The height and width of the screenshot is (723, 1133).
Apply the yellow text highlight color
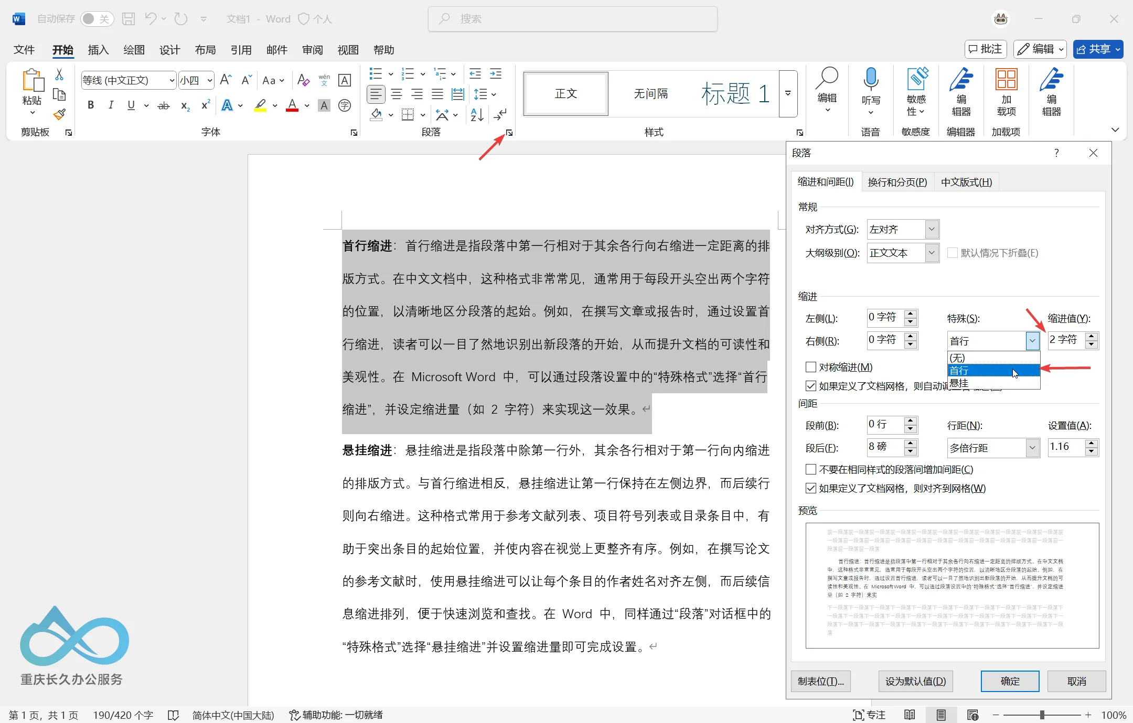point(260,105)
